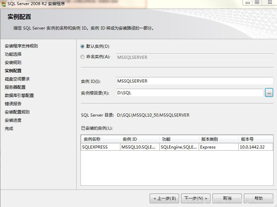Click the 实例名称 column header
This screenshot has height=207, width=277.
100,139
